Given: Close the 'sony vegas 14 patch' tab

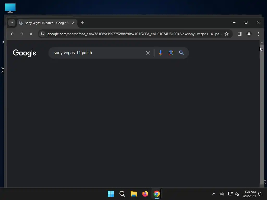Looking at the screenshot, I should (73, 23).
